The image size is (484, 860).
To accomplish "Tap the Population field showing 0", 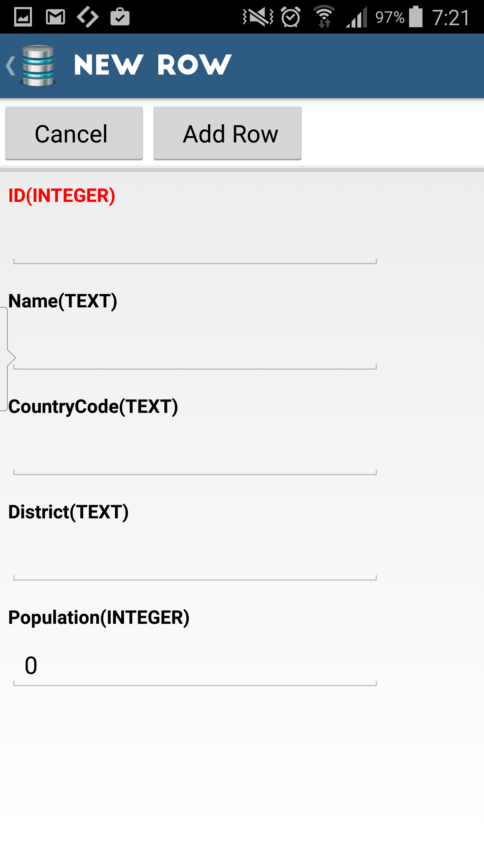I will click(x=195, y=666).
